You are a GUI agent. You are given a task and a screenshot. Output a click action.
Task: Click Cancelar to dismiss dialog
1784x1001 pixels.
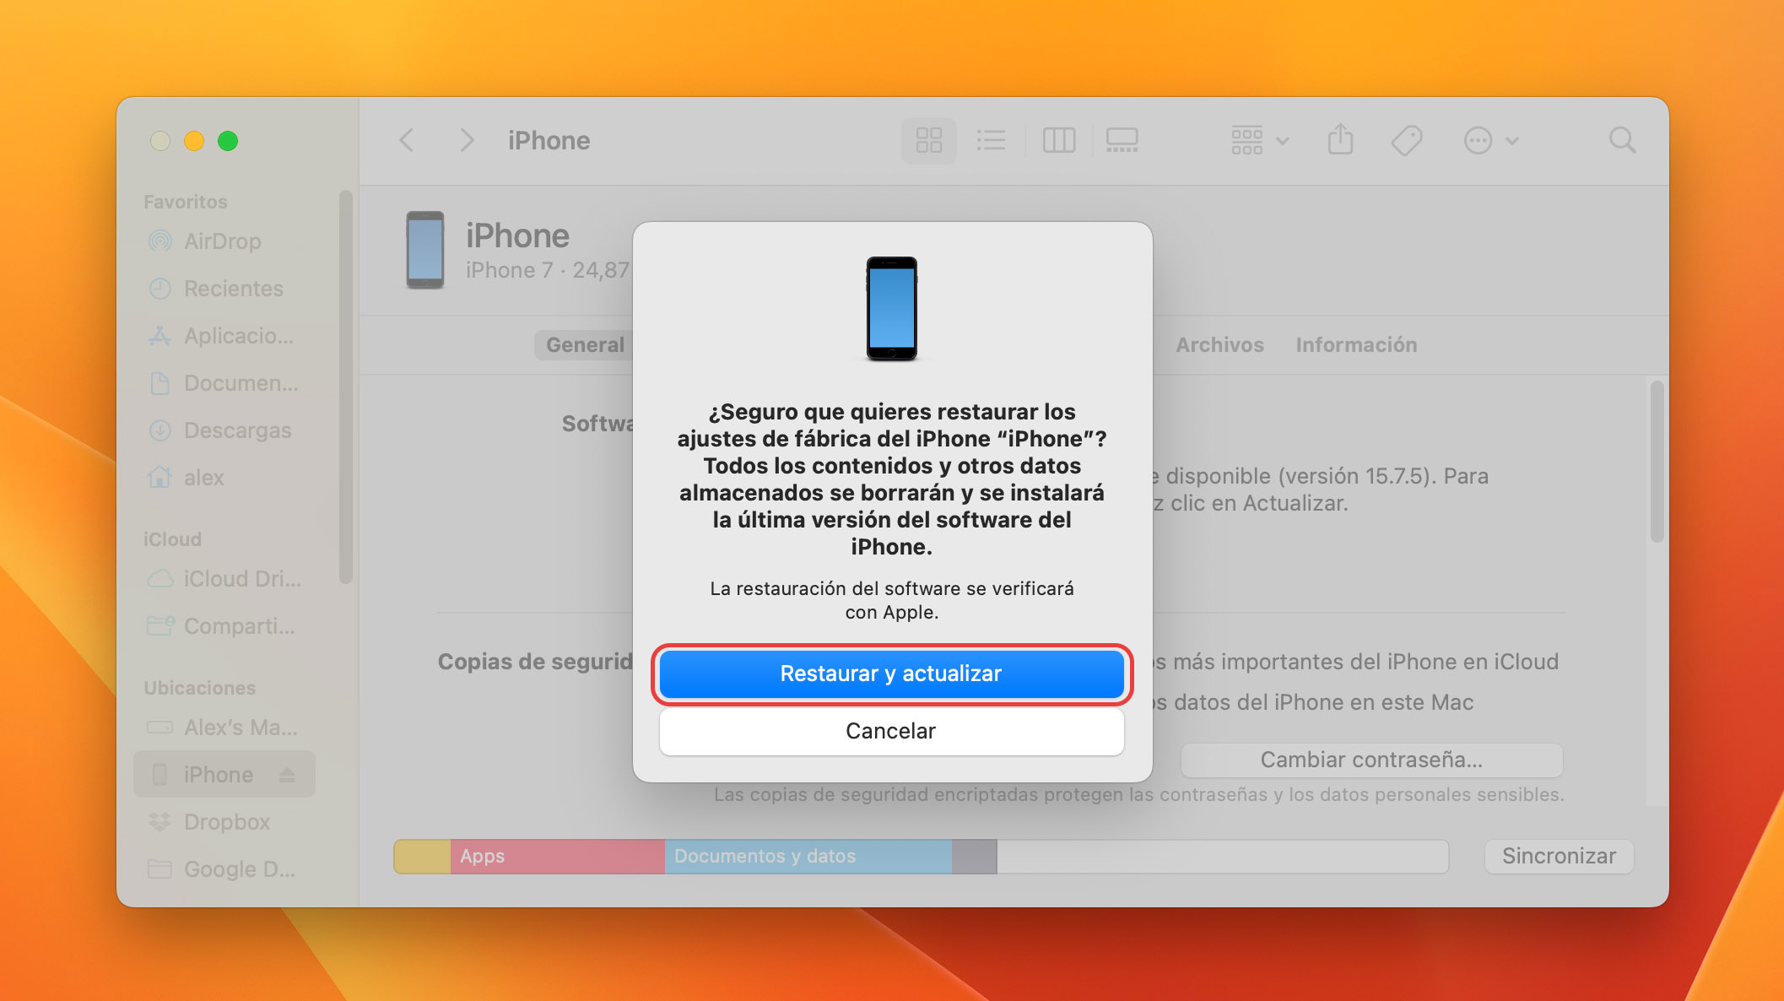tap(892, 730)
